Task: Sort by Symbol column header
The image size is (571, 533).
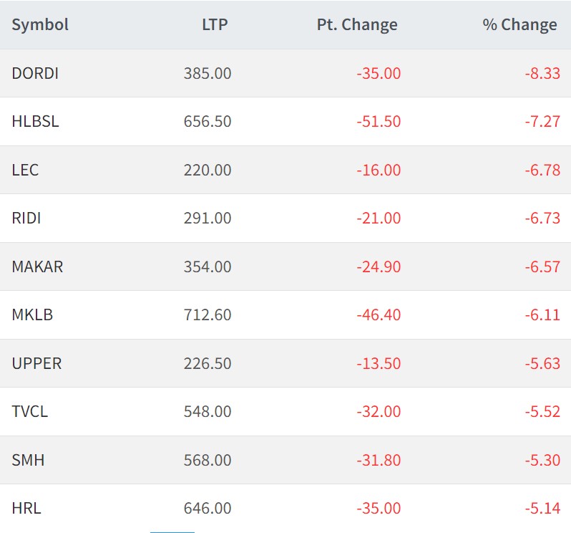Action: (40, 25)
